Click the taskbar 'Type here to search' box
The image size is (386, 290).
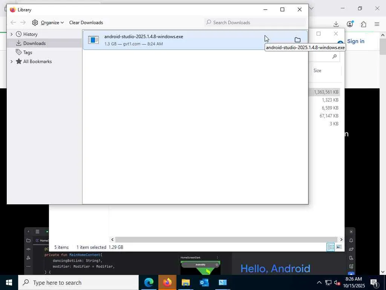78,282
